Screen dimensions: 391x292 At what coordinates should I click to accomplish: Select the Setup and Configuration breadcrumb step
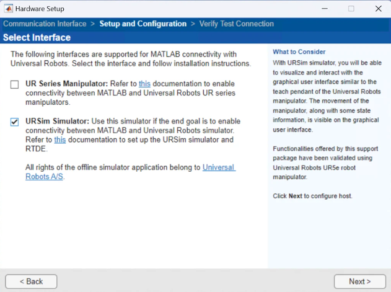coord(143,24)
